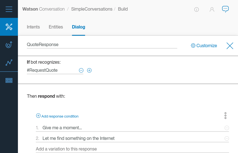Select the Build tools sidebar icon

[x=9, y=27]
